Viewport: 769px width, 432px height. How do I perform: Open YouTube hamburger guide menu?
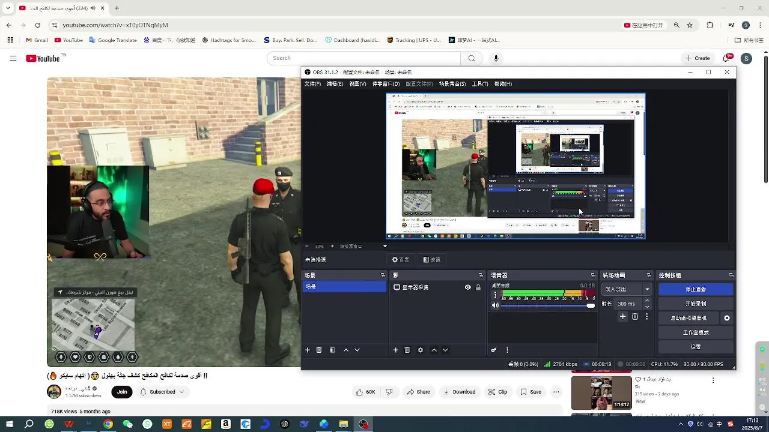tap(13, 58)
